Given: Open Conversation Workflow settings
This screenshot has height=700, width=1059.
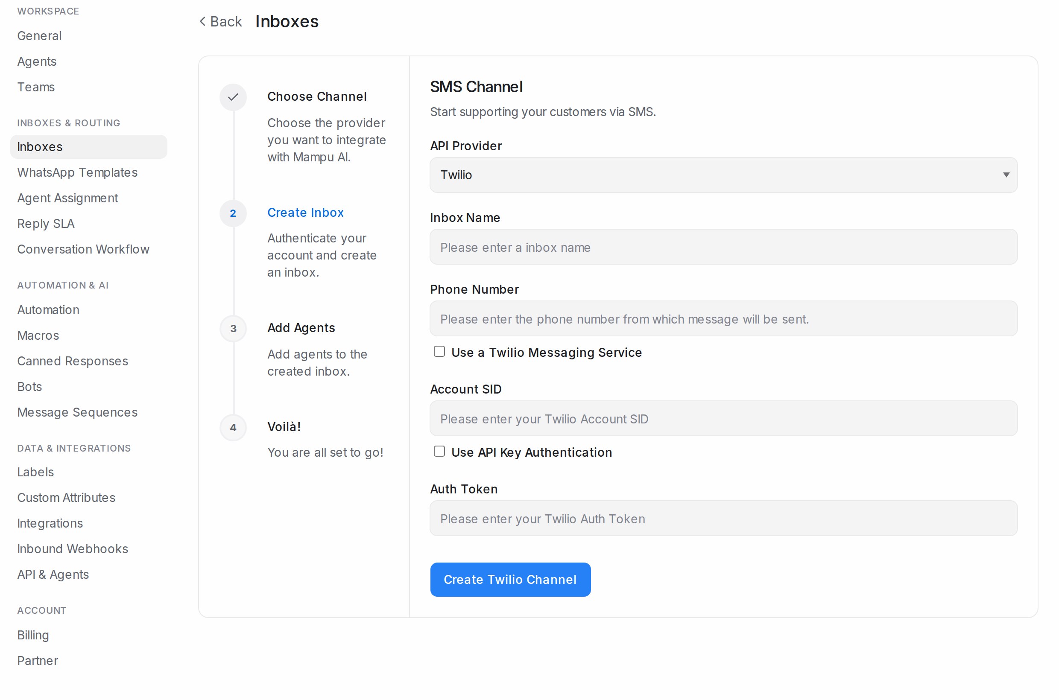Looking at the screenshot, I should [83, 249].
